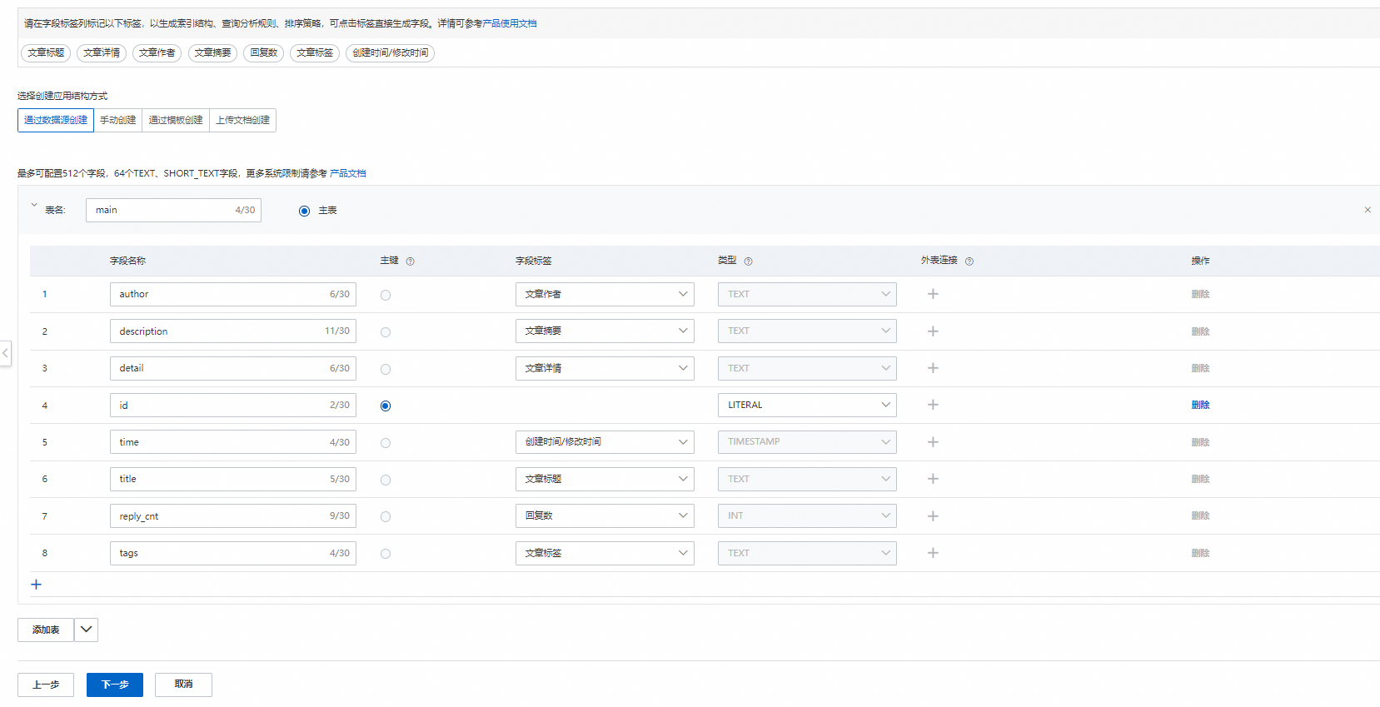
Task: Add foreign table link for author row
Action: tap(933, 294)
